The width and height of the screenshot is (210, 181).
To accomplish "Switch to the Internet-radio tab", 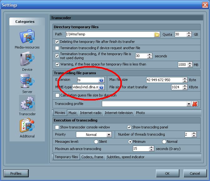I will [91, 113].
